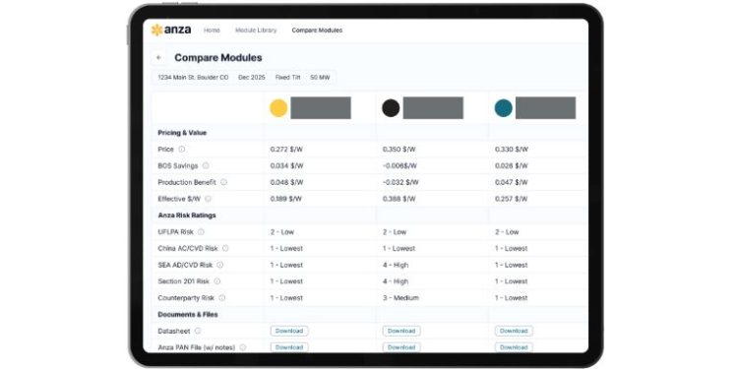Image resolution: width=738 pixels, height=369 pixels.
Task: Download Anza PAN file for teal module
Action: (x=514, y=347)
